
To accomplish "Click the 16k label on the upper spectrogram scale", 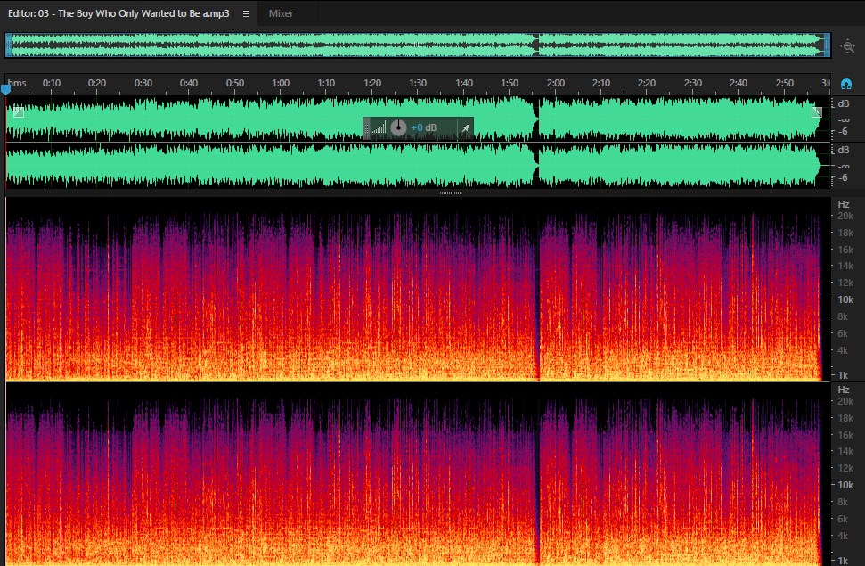I will (845, 250).
